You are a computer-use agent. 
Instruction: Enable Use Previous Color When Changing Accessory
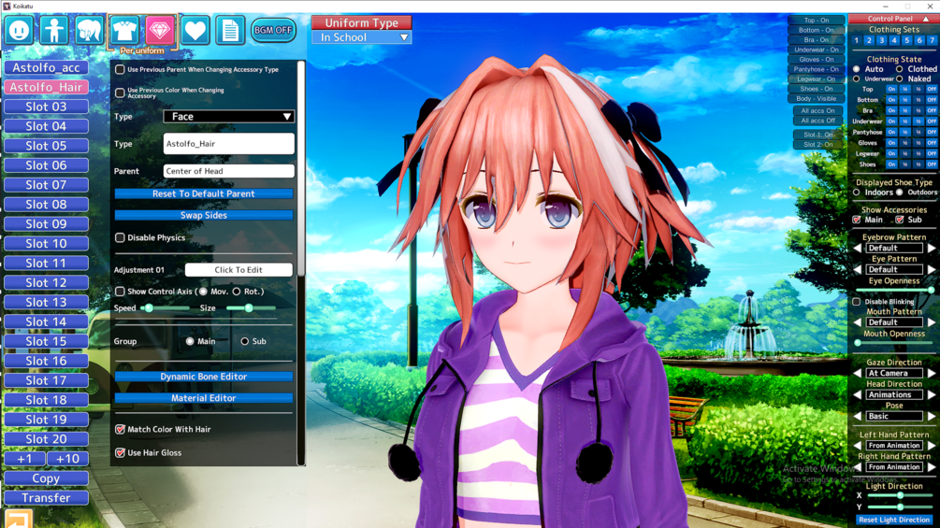coord(120,93)
